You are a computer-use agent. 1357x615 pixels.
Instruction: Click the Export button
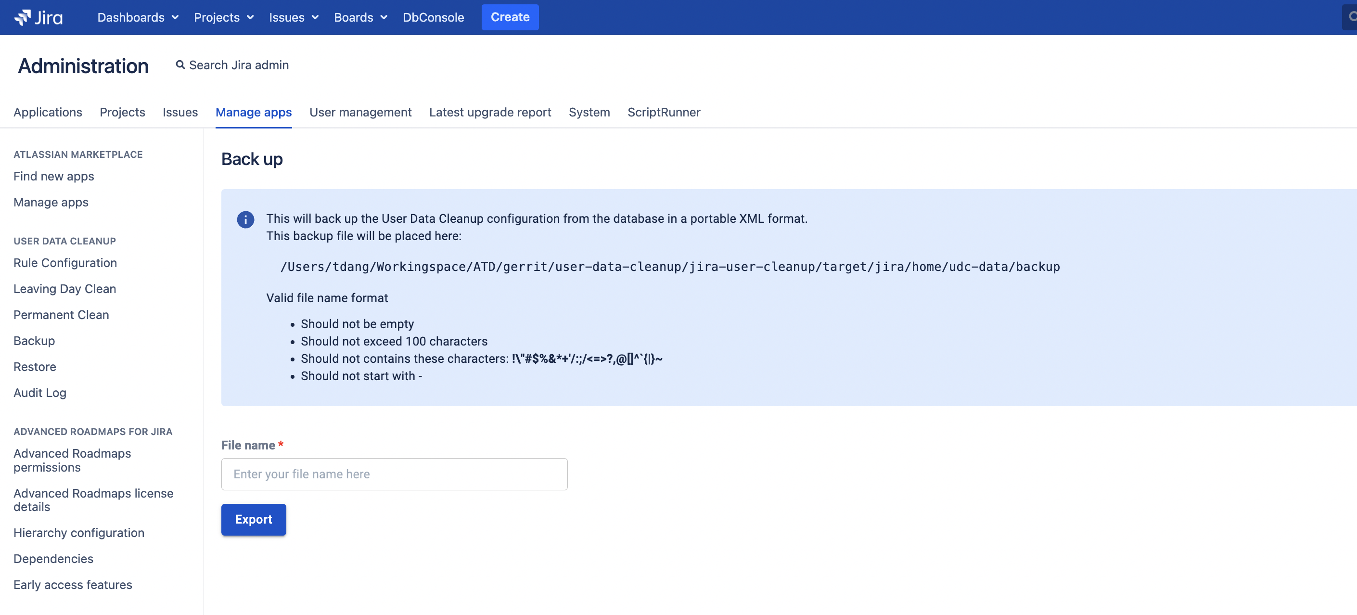[x=254, y=520]
